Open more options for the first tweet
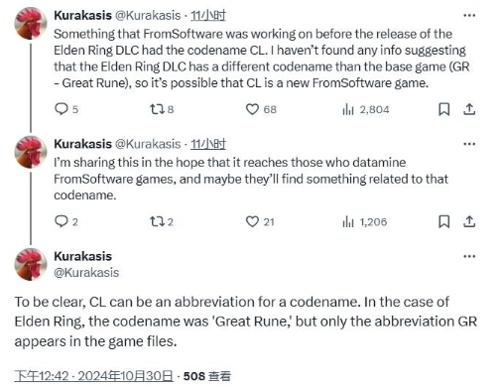This screenshot has height=389, width=501. [469, 15]
